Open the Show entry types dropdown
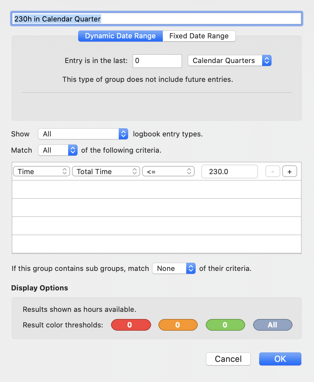Screen dimensions: 314x382 click(x=83, y=134)
